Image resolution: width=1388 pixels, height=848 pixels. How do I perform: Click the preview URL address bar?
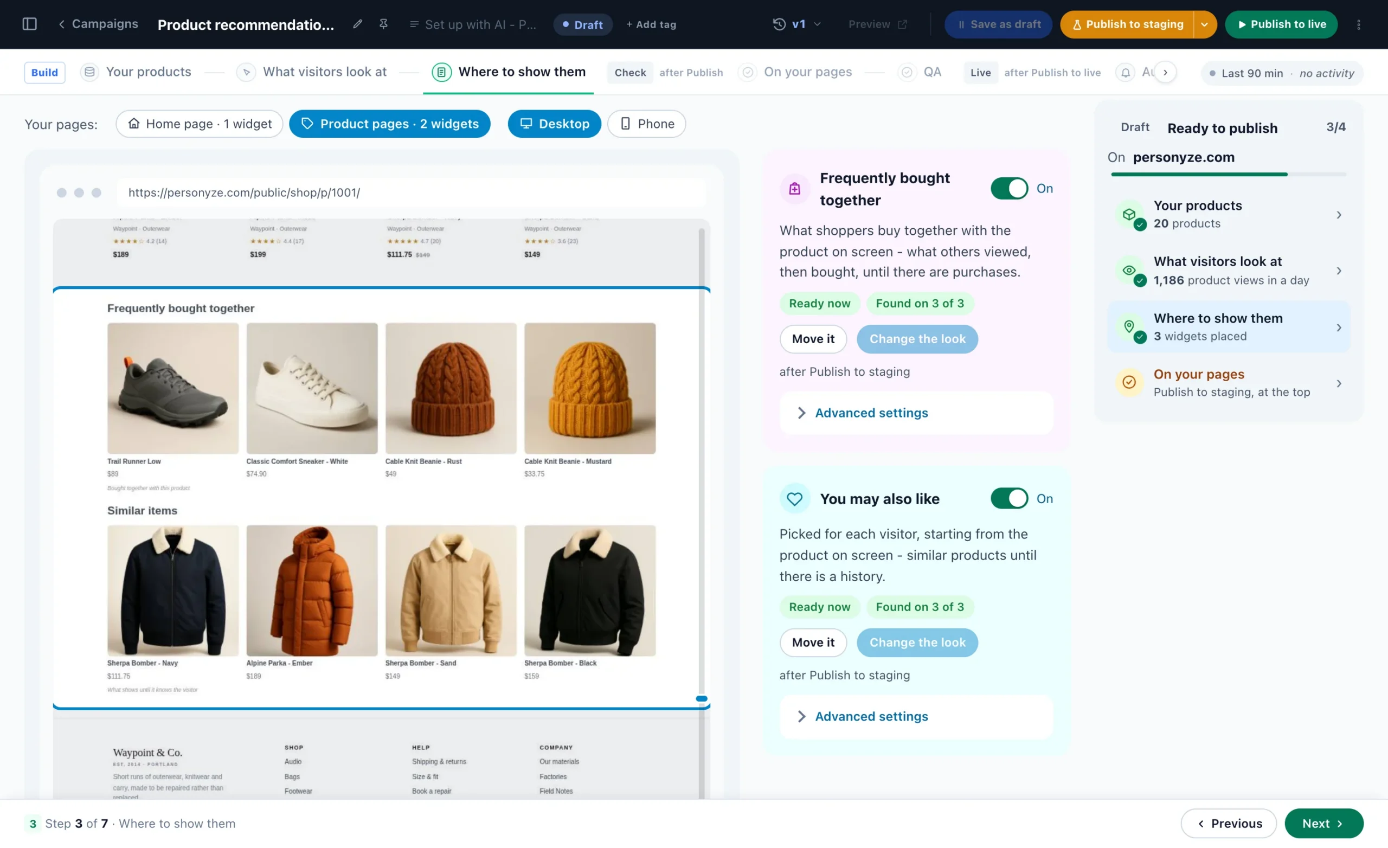click(410, 192)
